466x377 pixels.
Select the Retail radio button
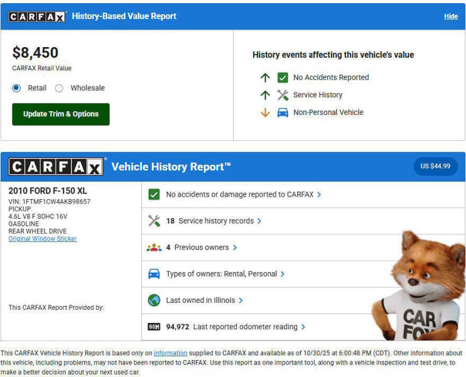[17, 88]
